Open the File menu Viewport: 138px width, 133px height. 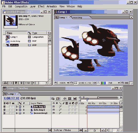tap(4, 6)
